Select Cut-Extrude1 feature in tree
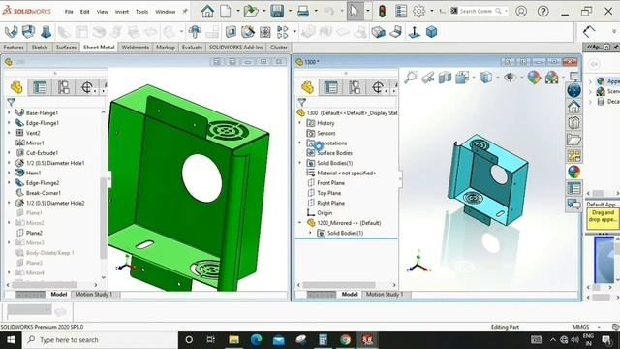 (42, 153)
